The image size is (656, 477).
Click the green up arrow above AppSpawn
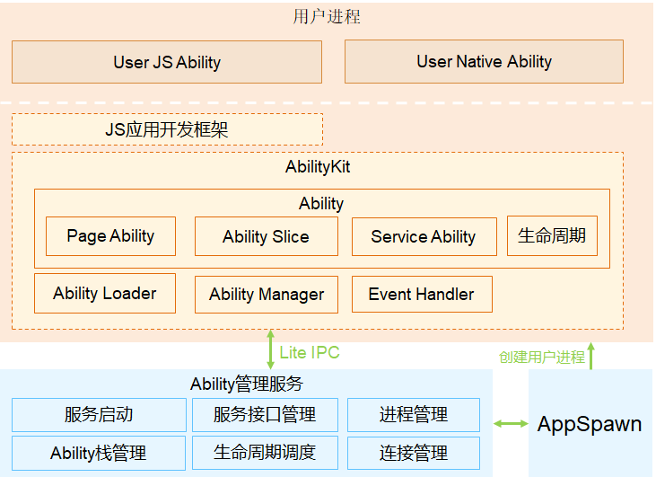tap(590, 355)
